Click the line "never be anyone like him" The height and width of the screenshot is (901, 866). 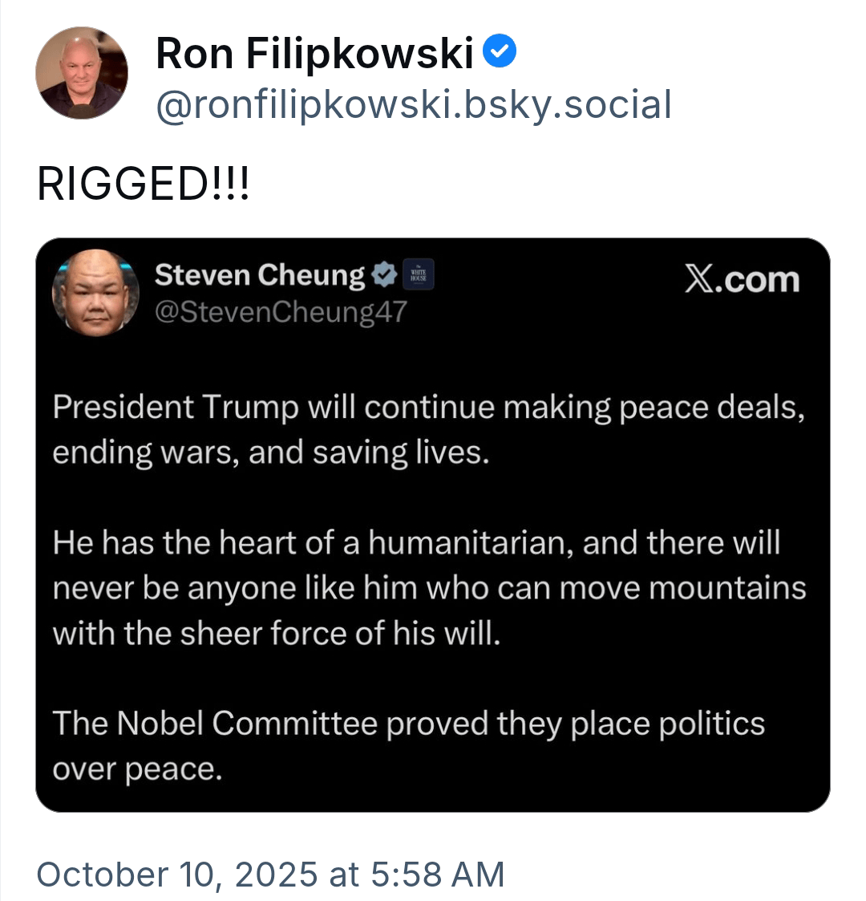pyautogui.click(x=429, y=588)
